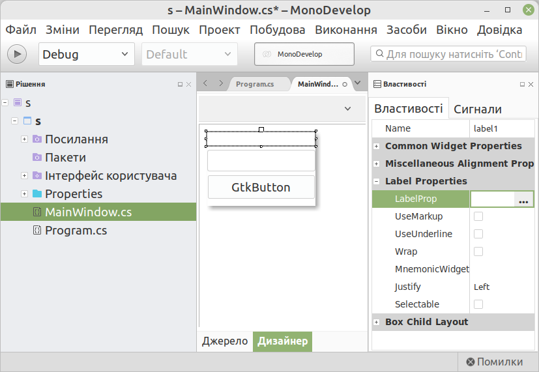539x372 pixels.
Task: Expand the Посилання tree node
Action: (x=24, y=139)
